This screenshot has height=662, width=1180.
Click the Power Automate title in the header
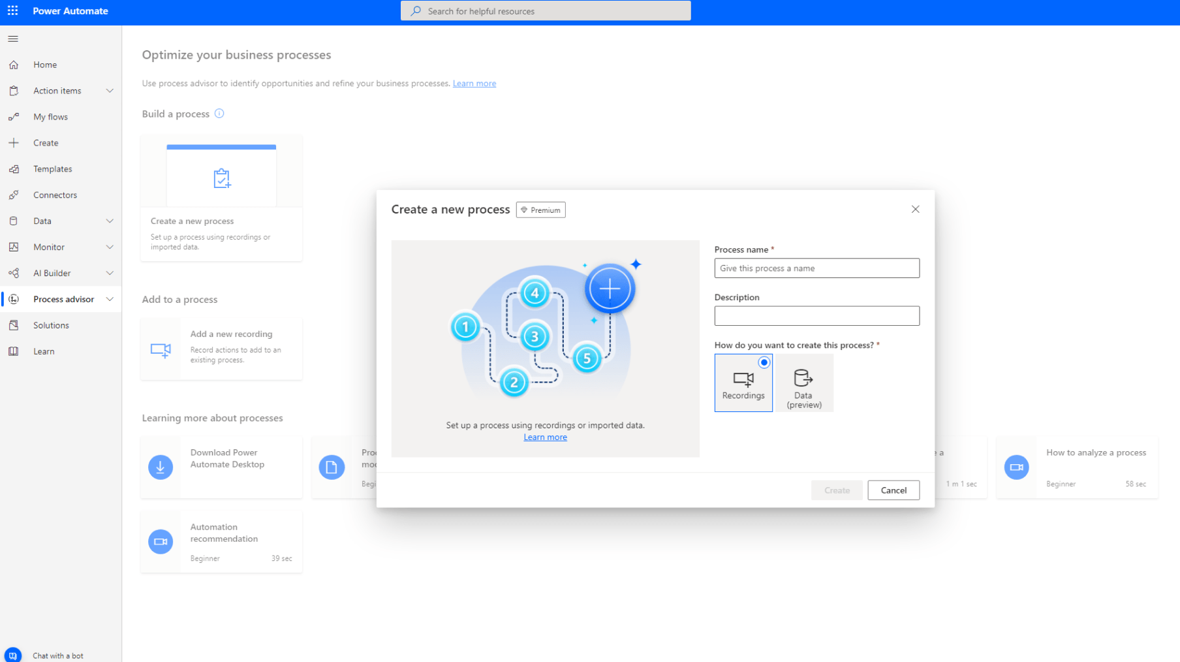pos(70,11)
